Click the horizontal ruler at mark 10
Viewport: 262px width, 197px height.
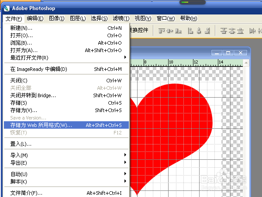point(171,63)
